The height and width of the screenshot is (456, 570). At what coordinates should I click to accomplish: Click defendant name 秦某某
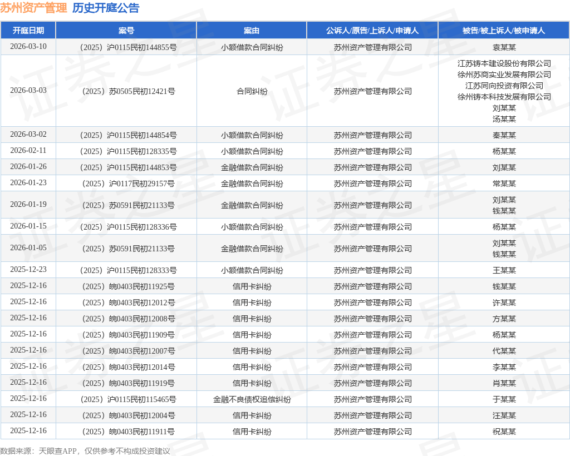[x=504, y=135]
